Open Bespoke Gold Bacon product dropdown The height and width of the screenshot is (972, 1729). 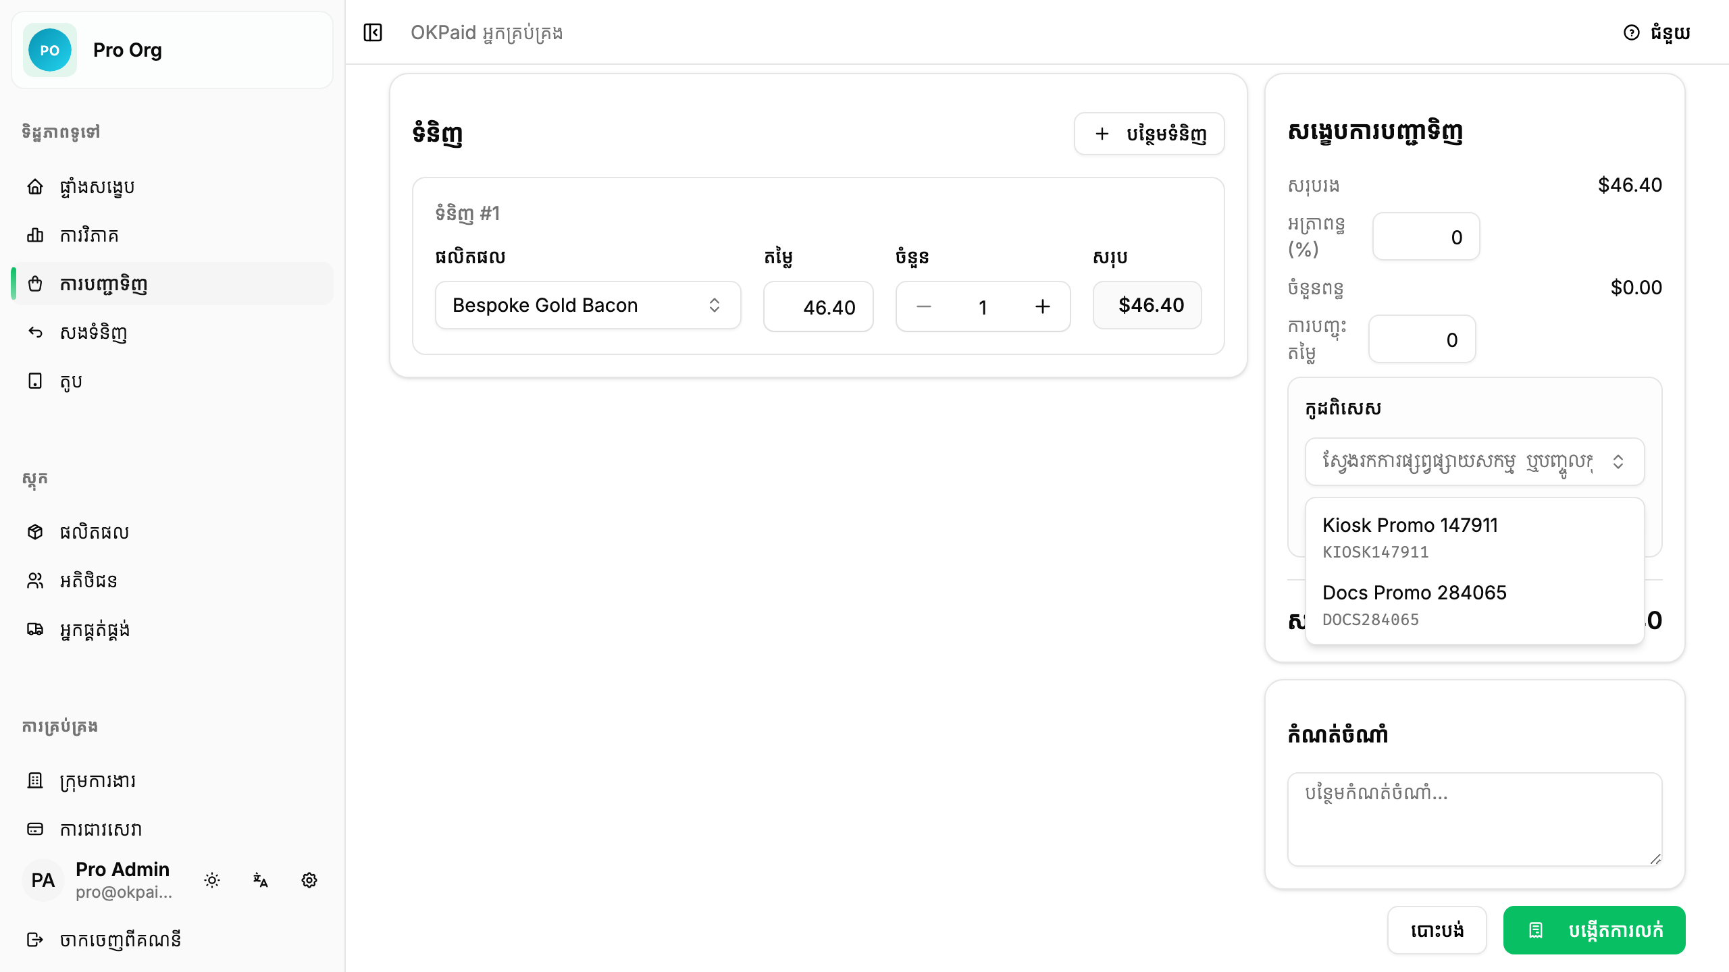[588, 305]
